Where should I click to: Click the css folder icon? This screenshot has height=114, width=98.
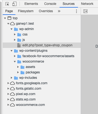[x=19, y=35]
